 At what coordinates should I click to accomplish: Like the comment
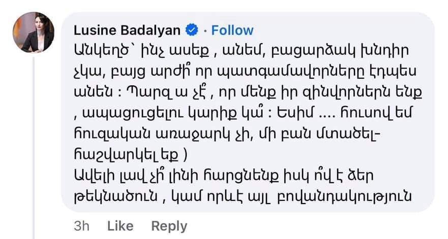coord(121,226)
